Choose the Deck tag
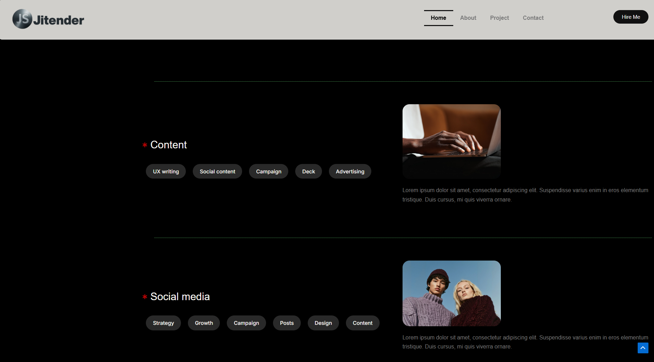Image resolution: width=654 pixels, height=362 pixels. click(308, 172)
